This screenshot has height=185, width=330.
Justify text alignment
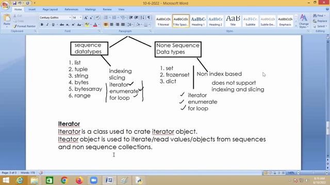(123, 25)
